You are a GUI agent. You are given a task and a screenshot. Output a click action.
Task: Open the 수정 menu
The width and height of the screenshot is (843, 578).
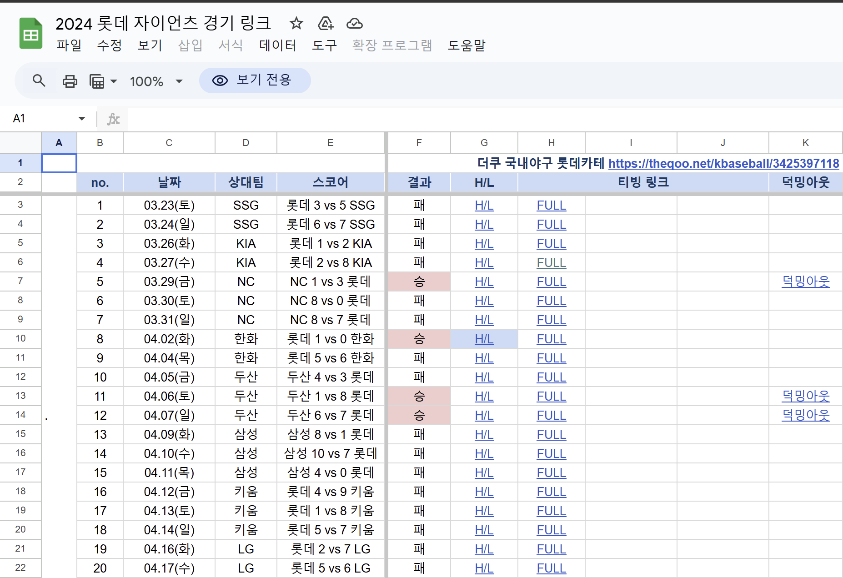tap(109, 45)
